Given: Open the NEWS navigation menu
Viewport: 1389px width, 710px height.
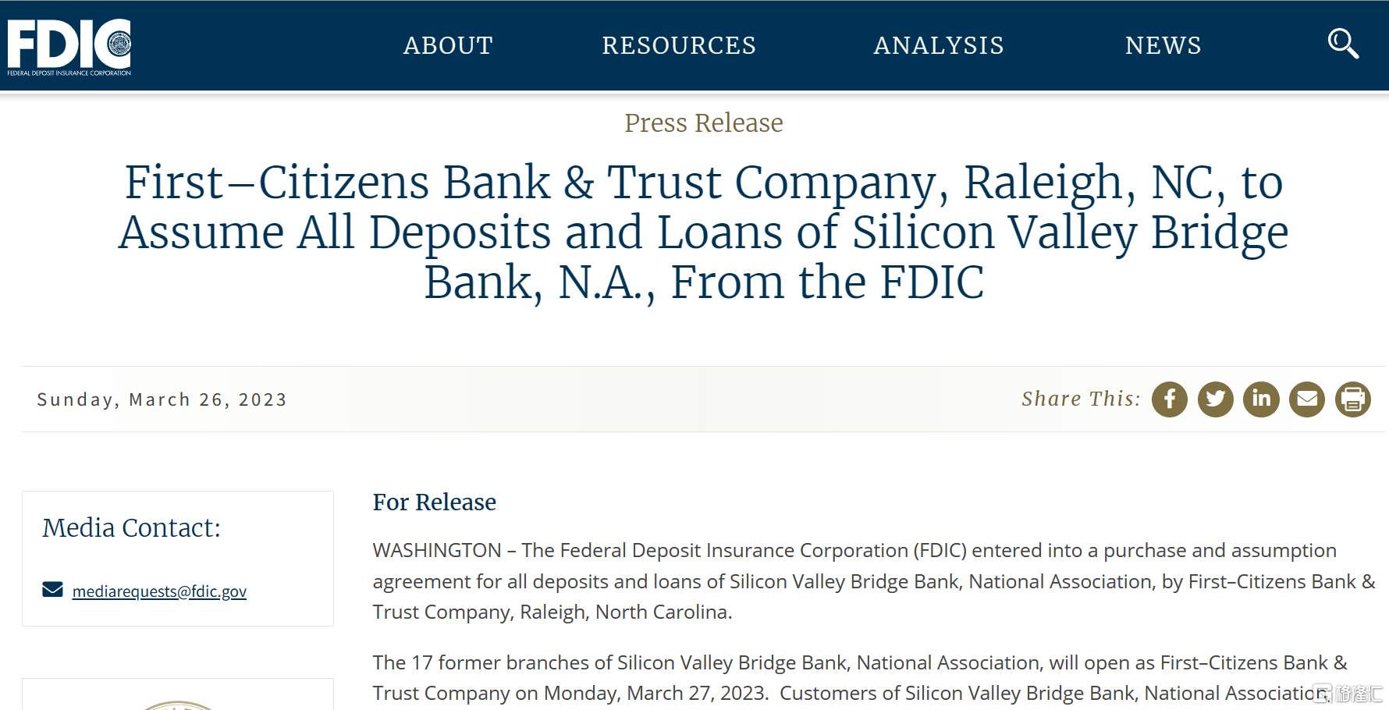Looking at the screenshot, I should pos(1163,45).
